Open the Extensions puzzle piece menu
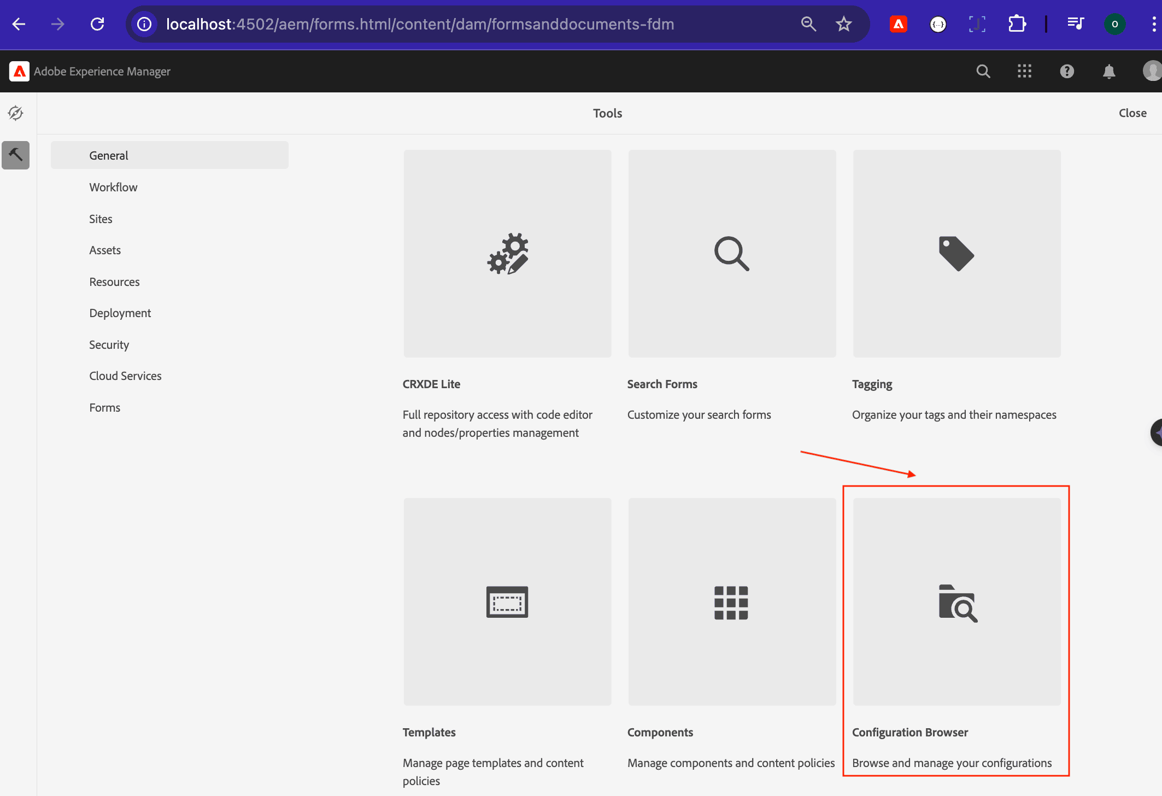This screenshot has height=796, width=1162. coord(1017,24)
